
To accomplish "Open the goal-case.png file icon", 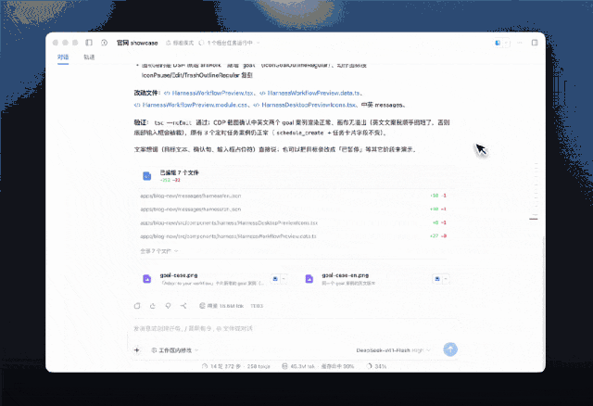I will 147,279.
